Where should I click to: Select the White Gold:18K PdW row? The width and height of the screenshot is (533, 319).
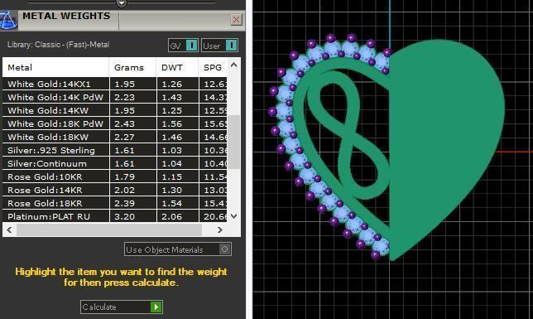114,123
